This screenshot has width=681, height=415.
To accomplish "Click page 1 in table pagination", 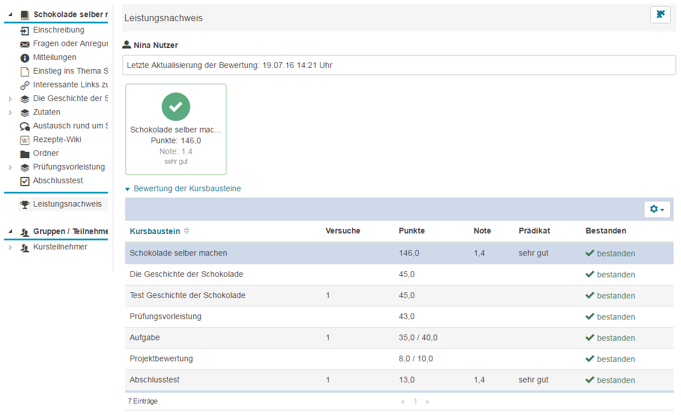I will pyautogui.click(x=415, y=401).
